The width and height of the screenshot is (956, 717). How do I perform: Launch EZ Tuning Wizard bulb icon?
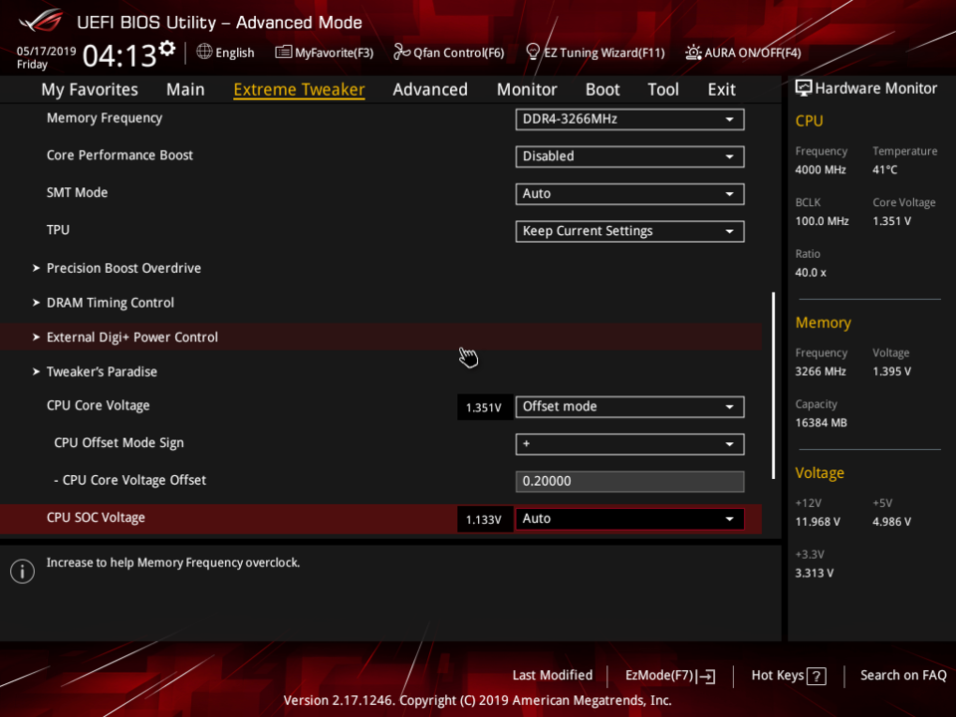(532, 52)
